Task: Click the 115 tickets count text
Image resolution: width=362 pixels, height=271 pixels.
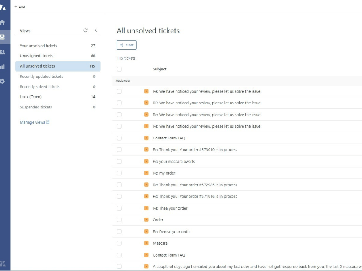Action: pos(126,58)
